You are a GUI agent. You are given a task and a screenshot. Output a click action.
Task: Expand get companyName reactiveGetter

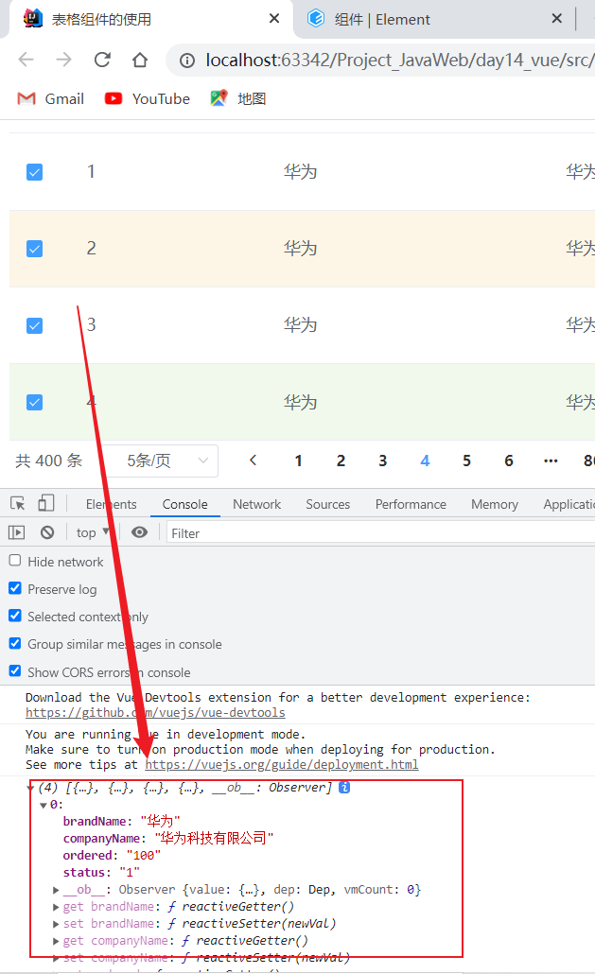click(56, 941)
